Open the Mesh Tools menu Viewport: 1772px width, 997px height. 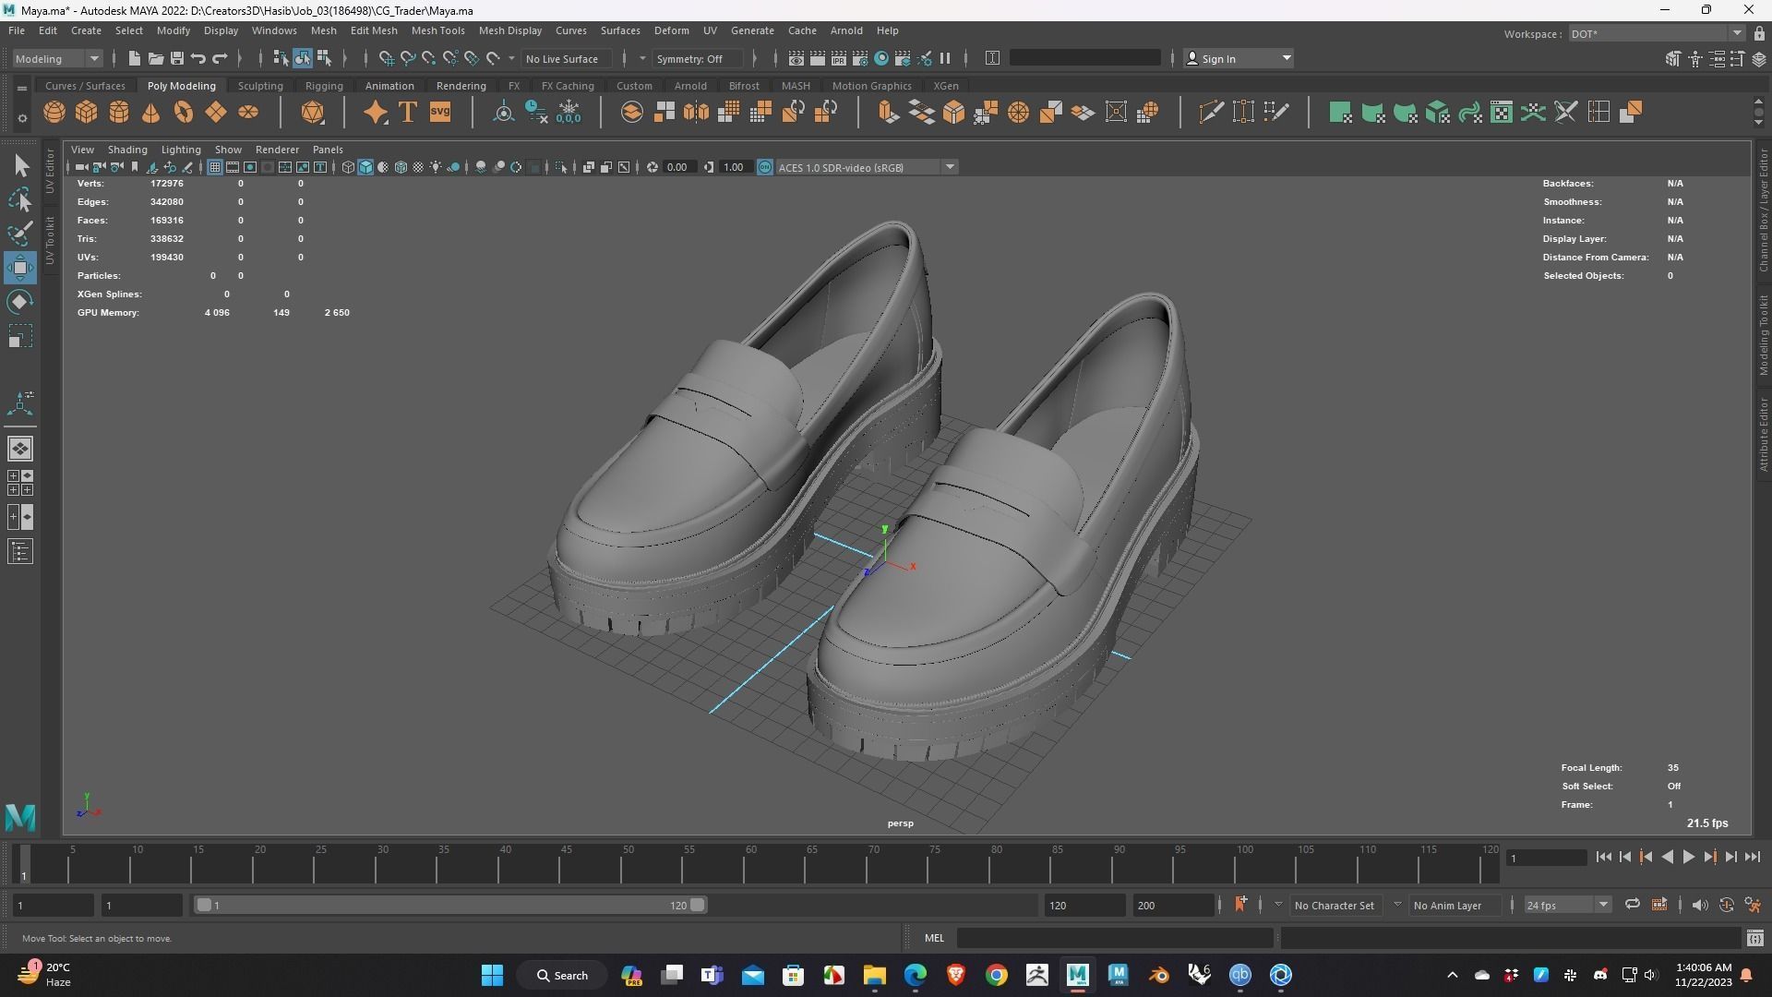coord(437,30)
